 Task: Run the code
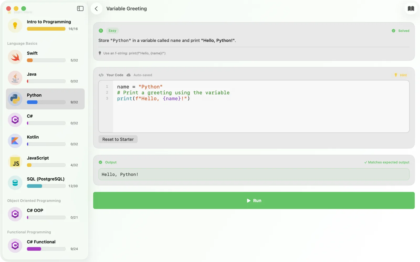click(254, 200)
